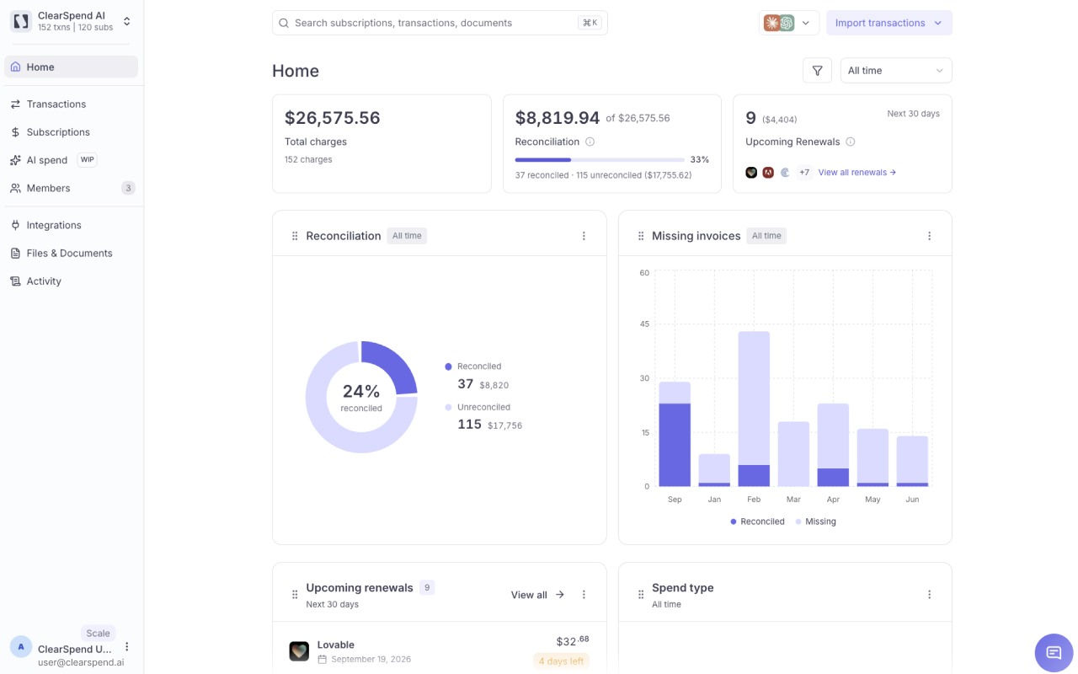Open the filter funnel icon button
Image resolution: width=1078 pixels, height=674 pixels.
pyautogui.click(x=817, y=71)
